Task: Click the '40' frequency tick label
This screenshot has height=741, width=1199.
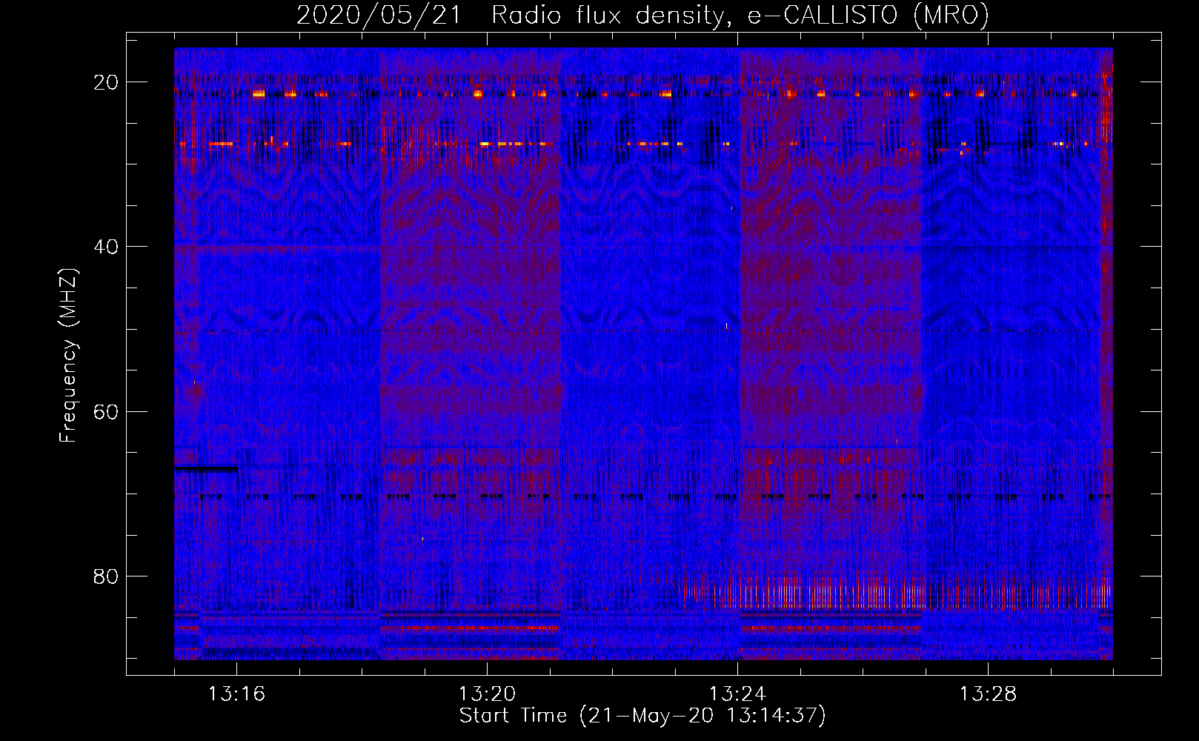Action: point(106,247)
